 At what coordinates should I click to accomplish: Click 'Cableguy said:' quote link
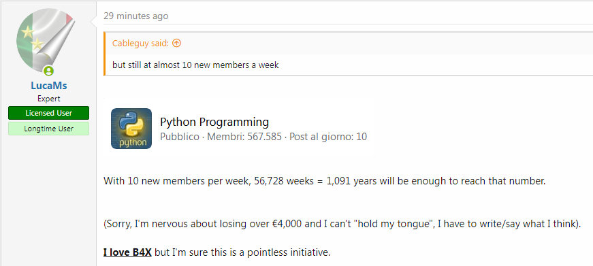point(141,44)
